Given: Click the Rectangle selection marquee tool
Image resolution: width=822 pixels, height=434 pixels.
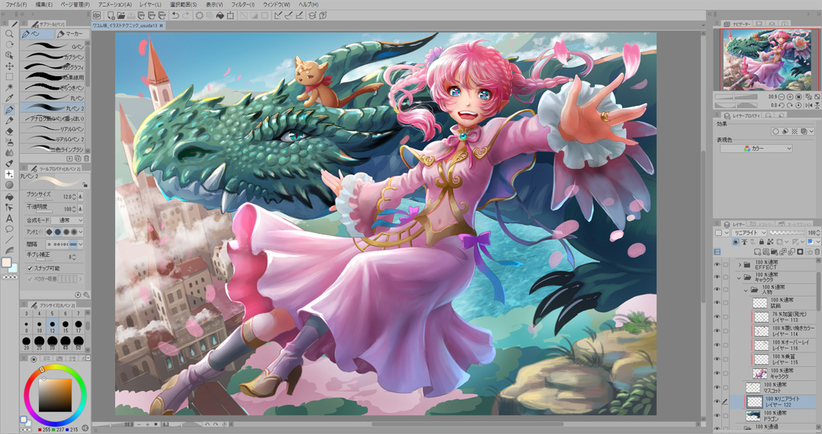Looking at the screenshot, I should coord(10,76).
